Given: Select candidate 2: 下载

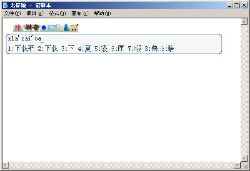Looking at the screenshot, I should (48, 48).
